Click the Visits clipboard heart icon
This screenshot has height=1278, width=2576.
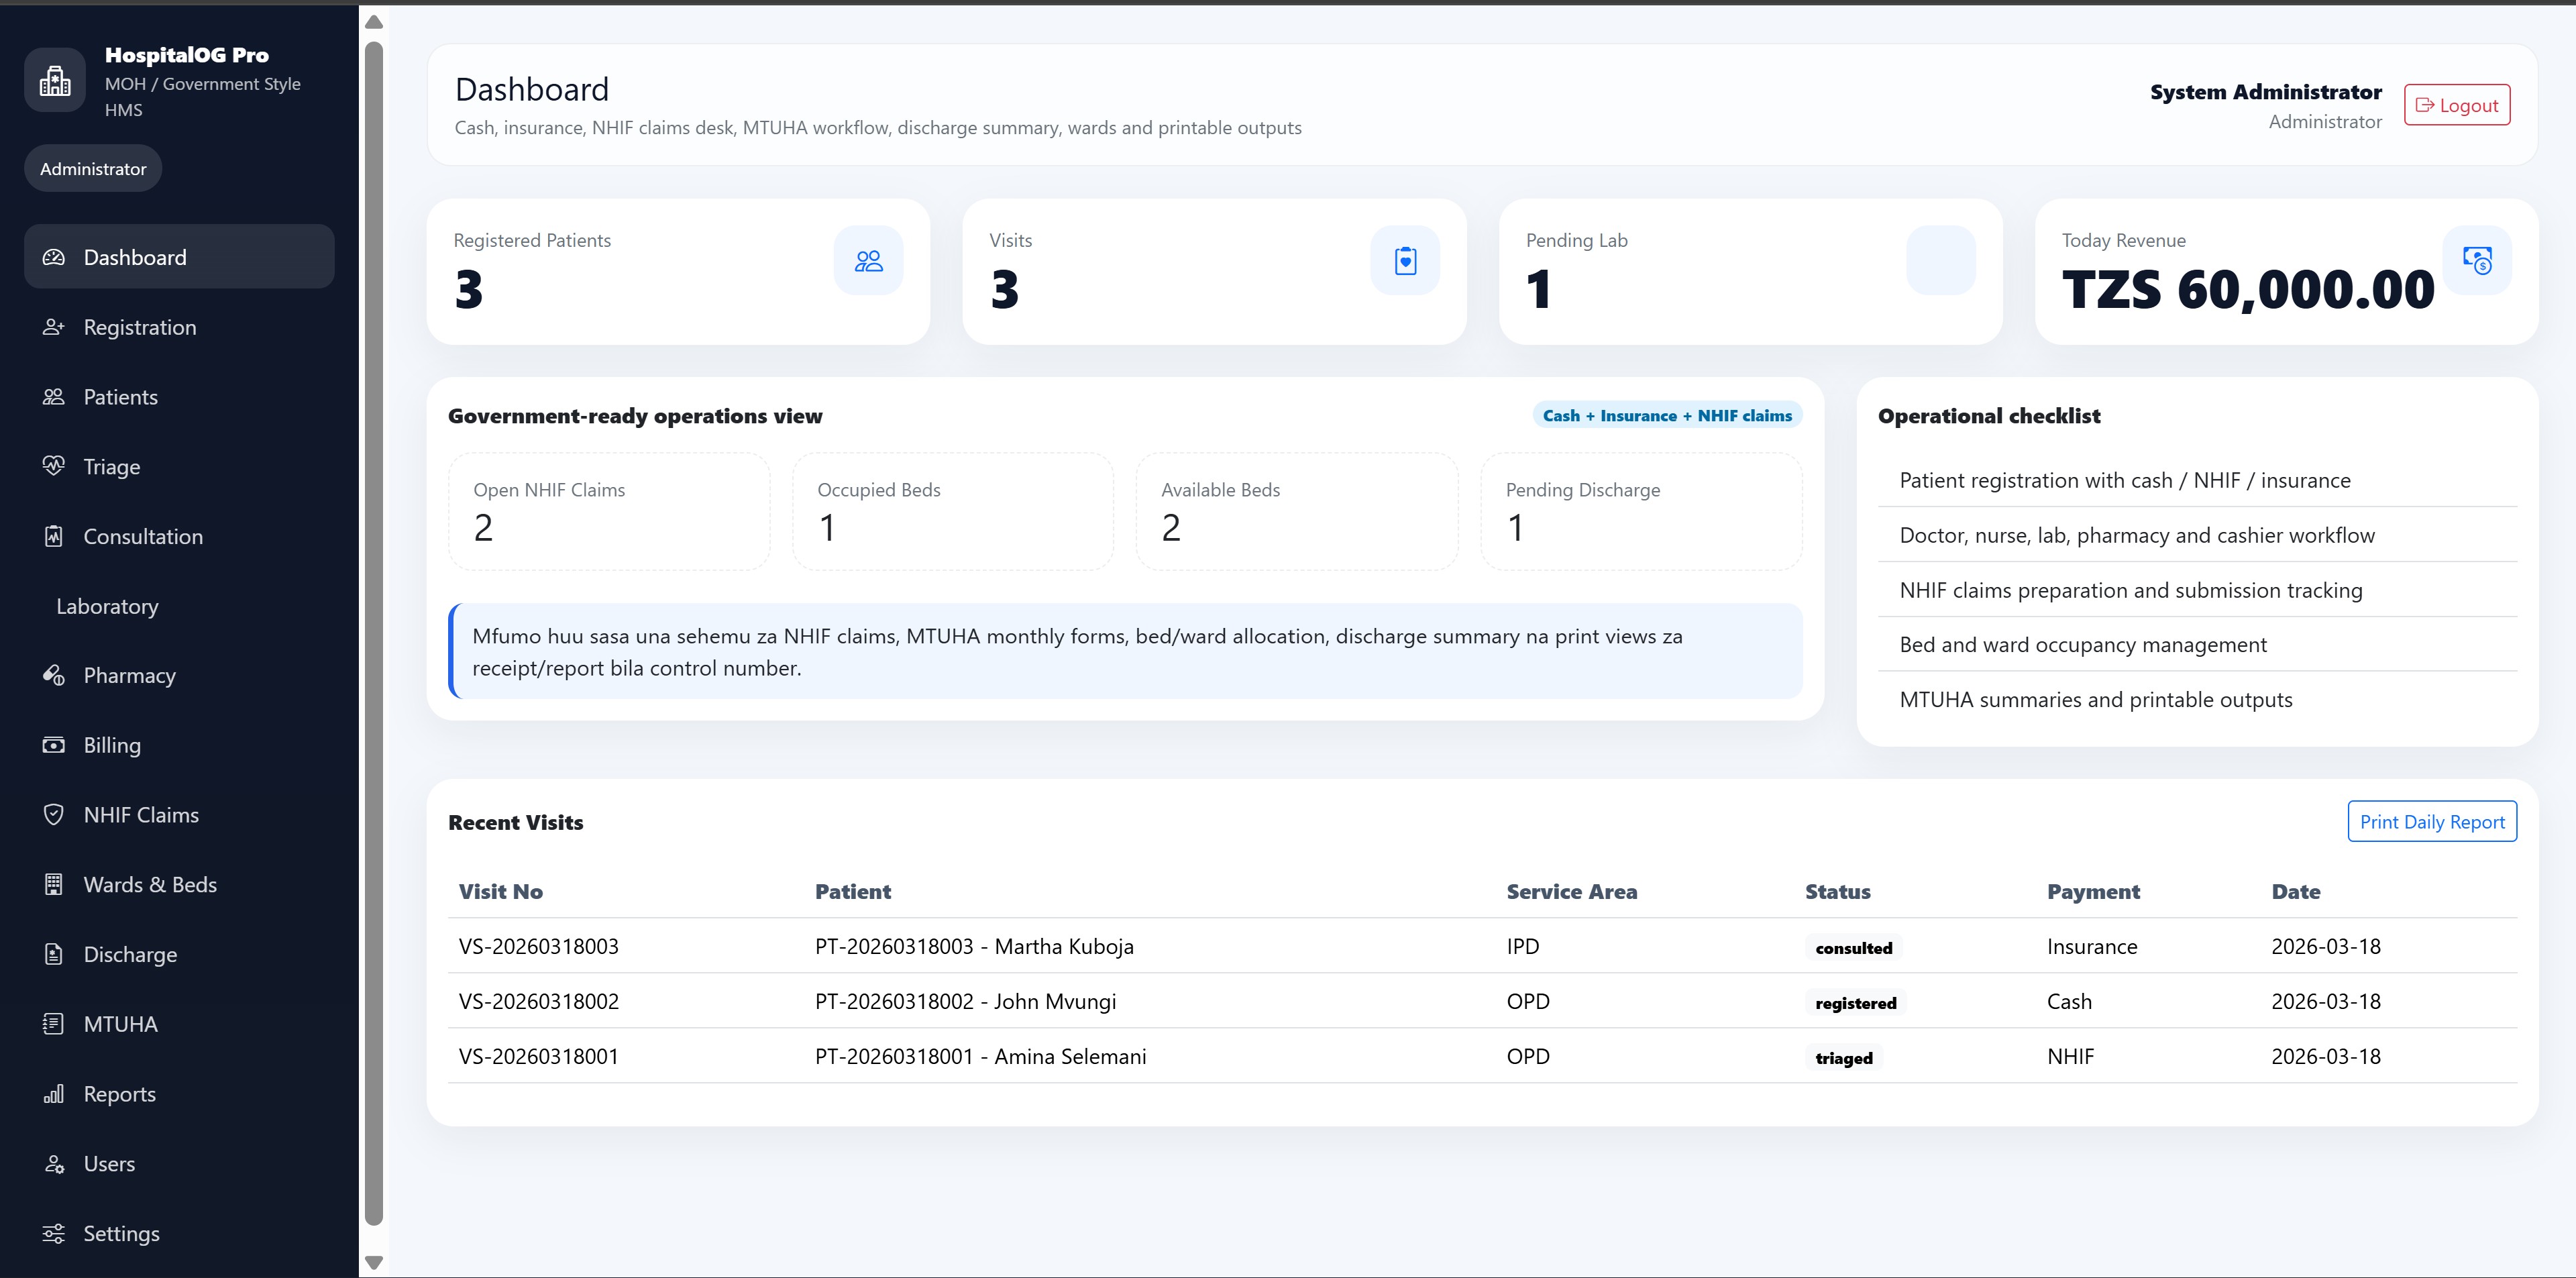1404,261
